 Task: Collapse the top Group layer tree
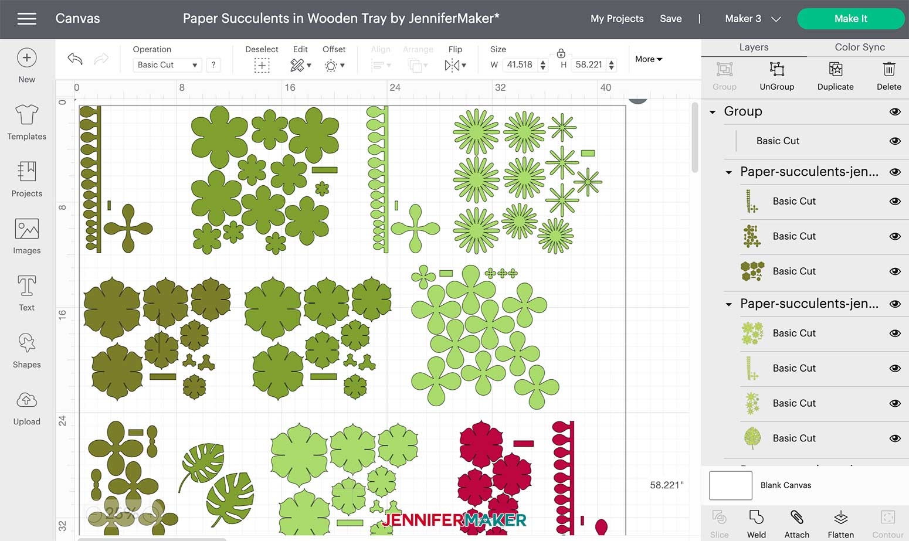[x=713, y=112]
